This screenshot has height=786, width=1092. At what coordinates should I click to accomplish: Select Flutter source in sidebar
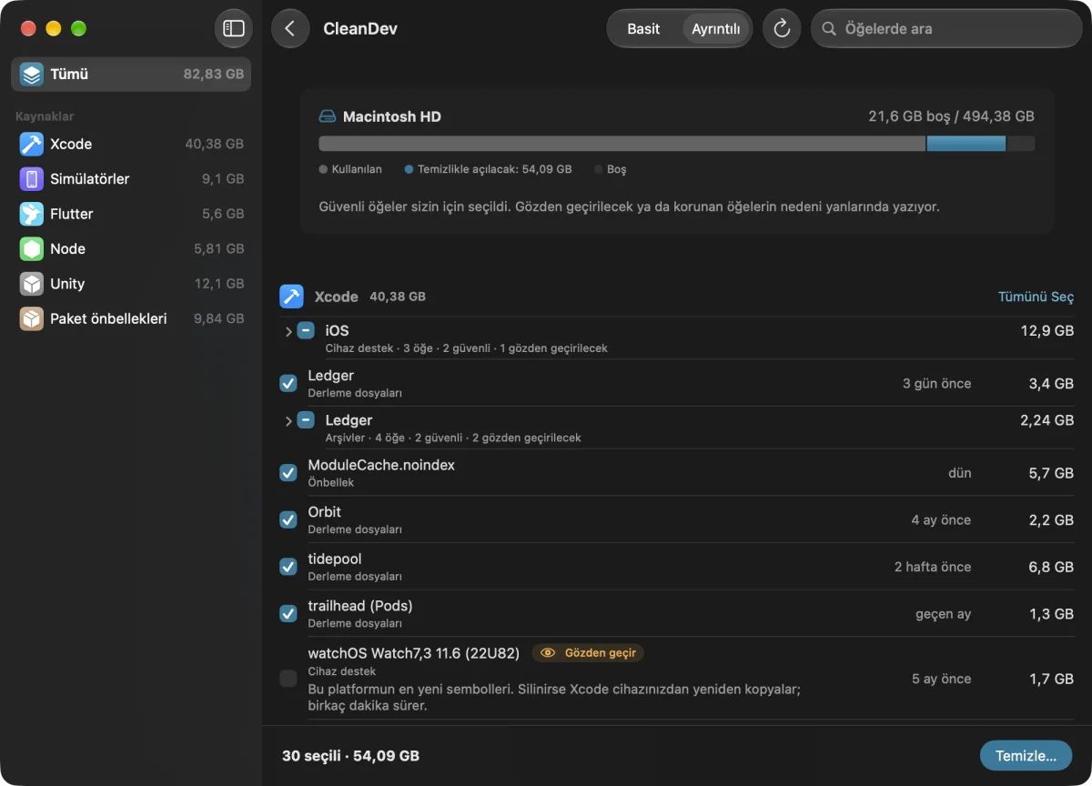pyautogui.click(x=131, y=214)
